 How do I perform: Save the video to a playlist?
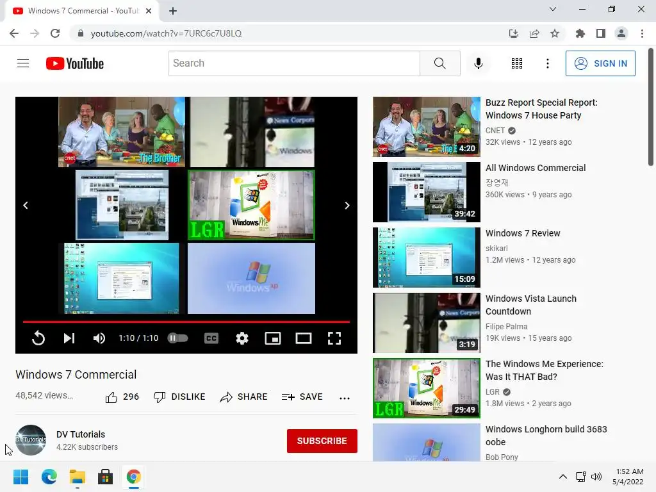[x=302, y=397]
